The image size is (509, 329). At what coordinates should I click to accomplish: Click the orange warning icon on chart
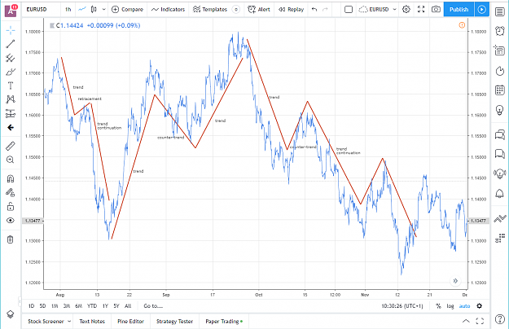(x=462, y=25)
